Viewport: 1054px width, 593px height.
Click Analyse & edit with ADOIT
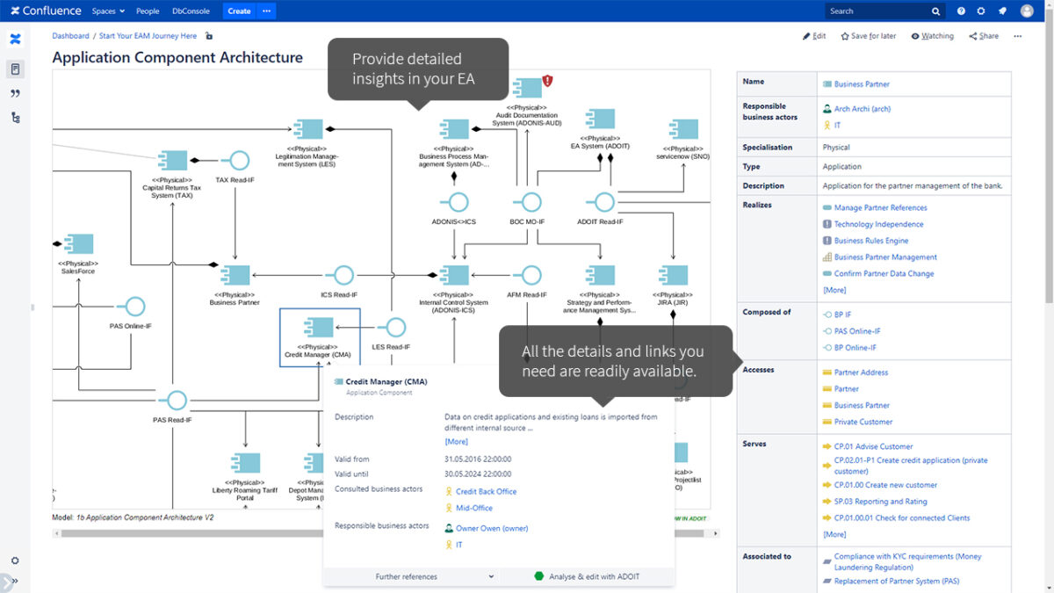[587, 576]
